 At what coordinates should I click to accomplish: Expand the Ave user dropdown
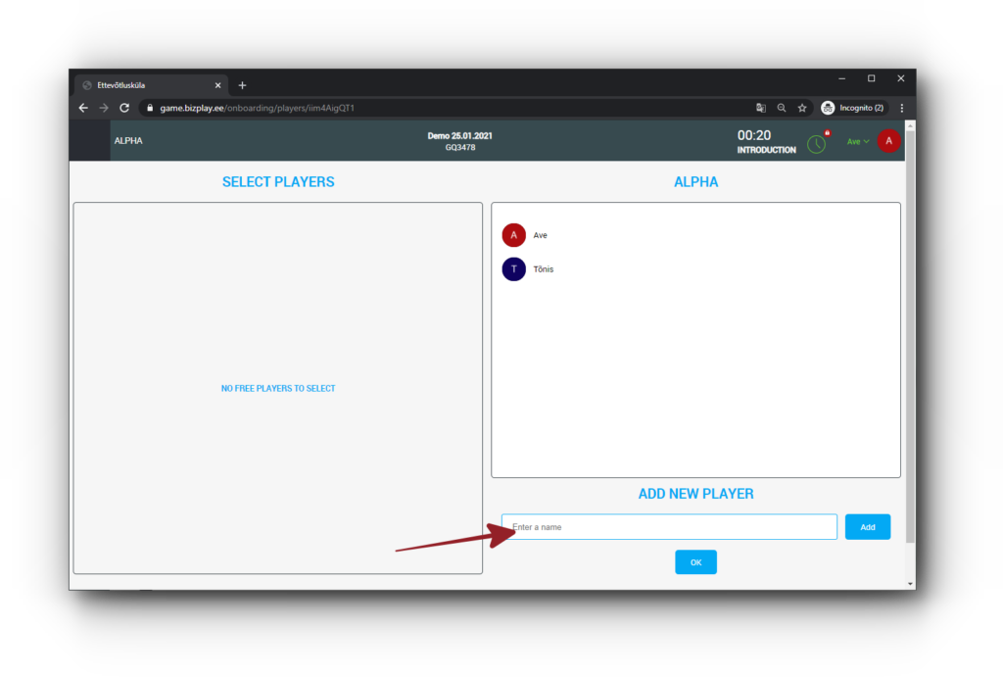pyautogui.click(x=858, y=142)
